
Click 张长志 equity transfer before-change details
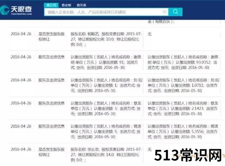point(105,154)
